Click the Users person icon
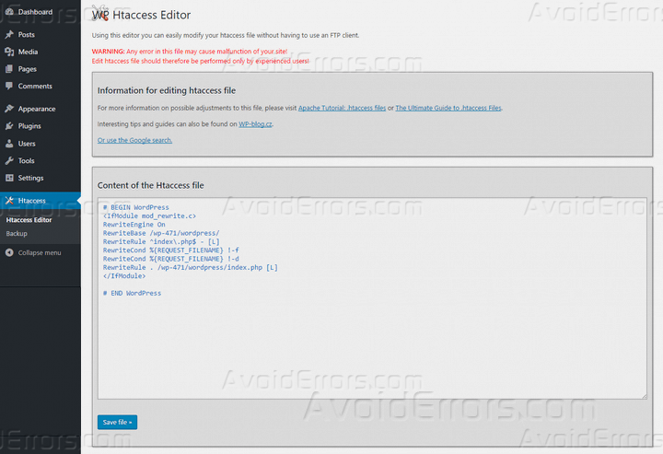This screenshot has height=454, width=663. click(x=9, y=144)
